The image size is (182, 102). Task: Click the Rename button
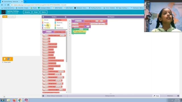pos(27,12)
